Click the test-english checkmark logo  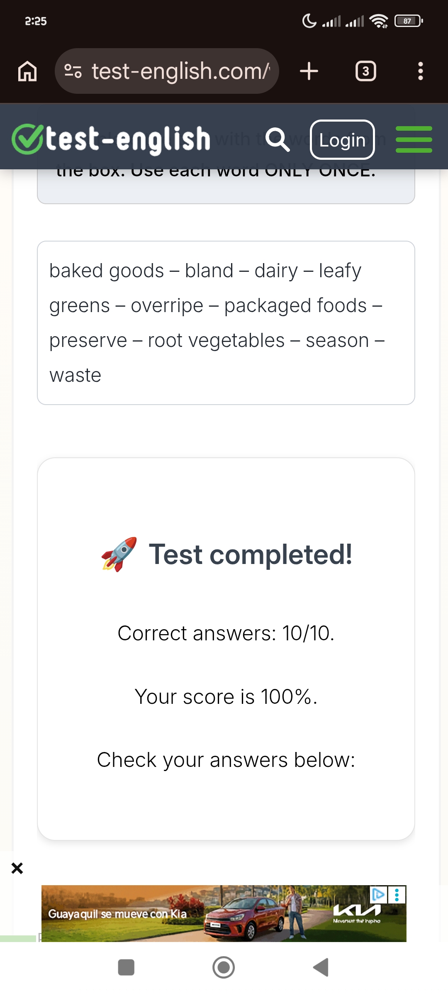27,139
